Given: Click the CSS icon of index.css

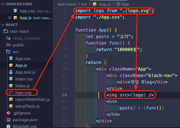Looking at the screenshot, I should [11, 79].
